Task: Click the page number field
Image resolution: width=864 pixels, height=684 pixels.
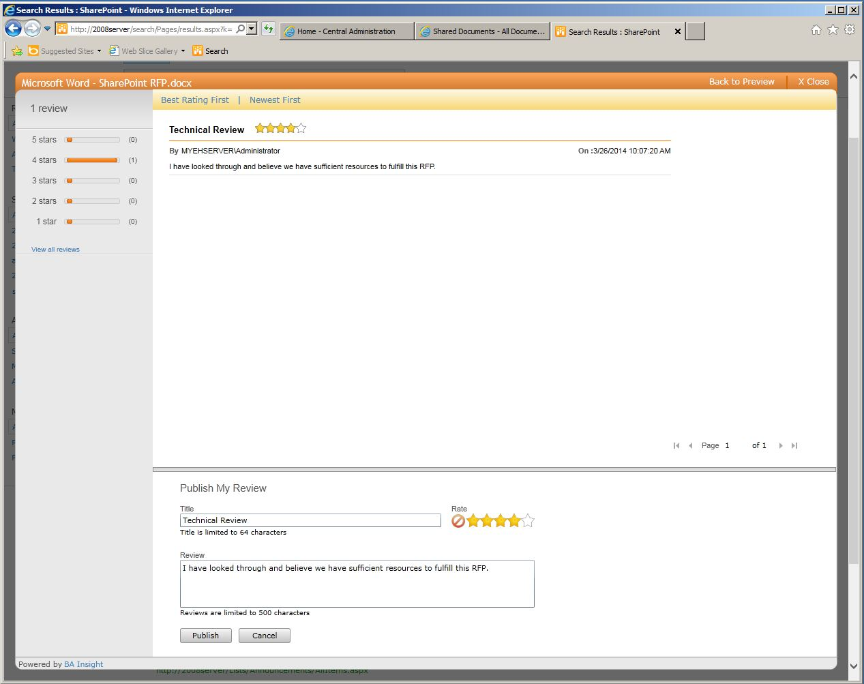Action: (734, 445)
